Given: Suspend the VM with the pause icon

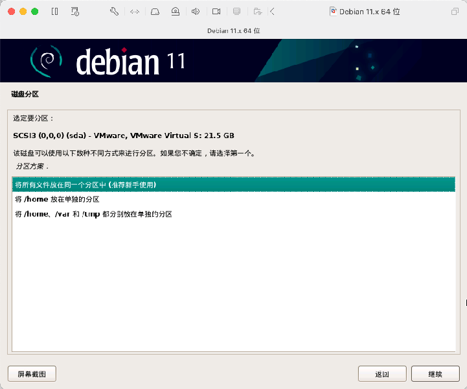Looking at the screenshot, I should [55, 12].
